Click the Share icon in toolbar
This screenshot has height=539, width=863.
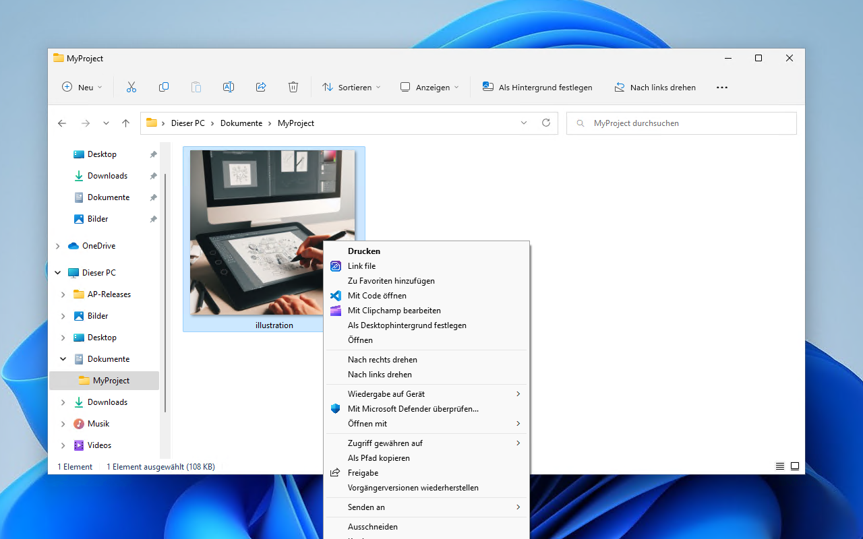click(x=261, y=87)
